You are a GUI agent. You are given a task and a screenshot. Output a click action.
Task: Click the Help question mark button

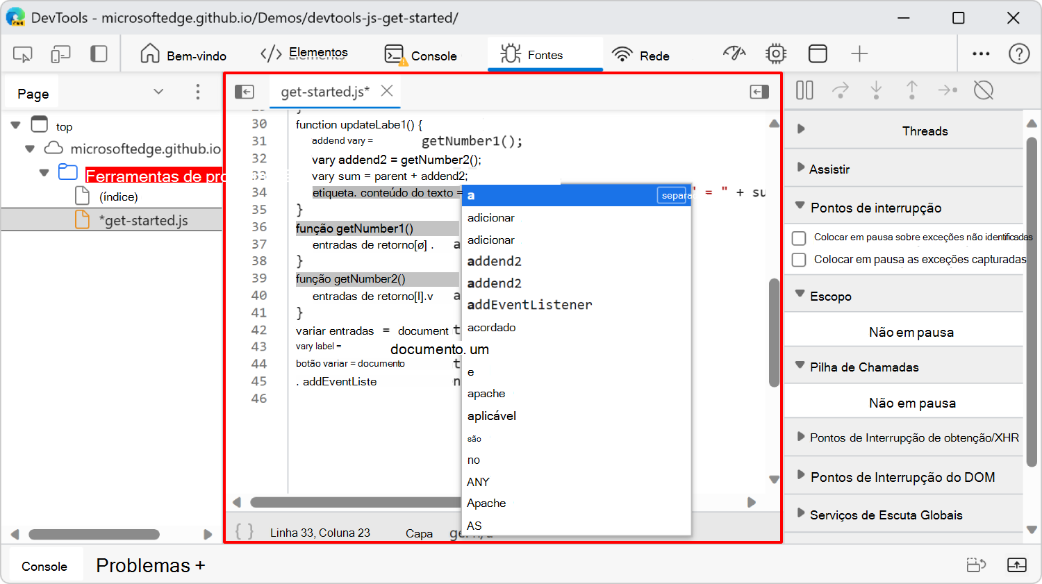1018,53
